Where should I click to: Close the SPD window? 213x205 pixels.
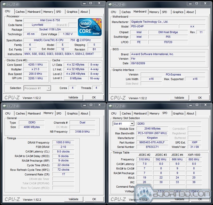point(206,105)
